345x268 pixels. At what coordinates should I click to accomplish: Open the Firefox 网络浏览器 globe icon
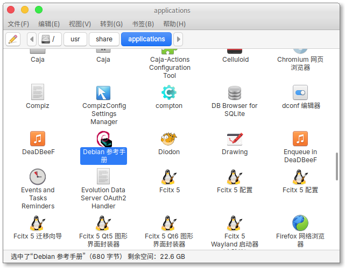click(x=300, y=223)
